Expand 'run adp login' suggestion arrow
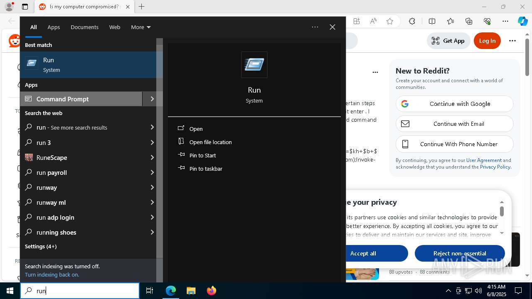The width and height of the screenshot is (532, 299). pos(152,217)
